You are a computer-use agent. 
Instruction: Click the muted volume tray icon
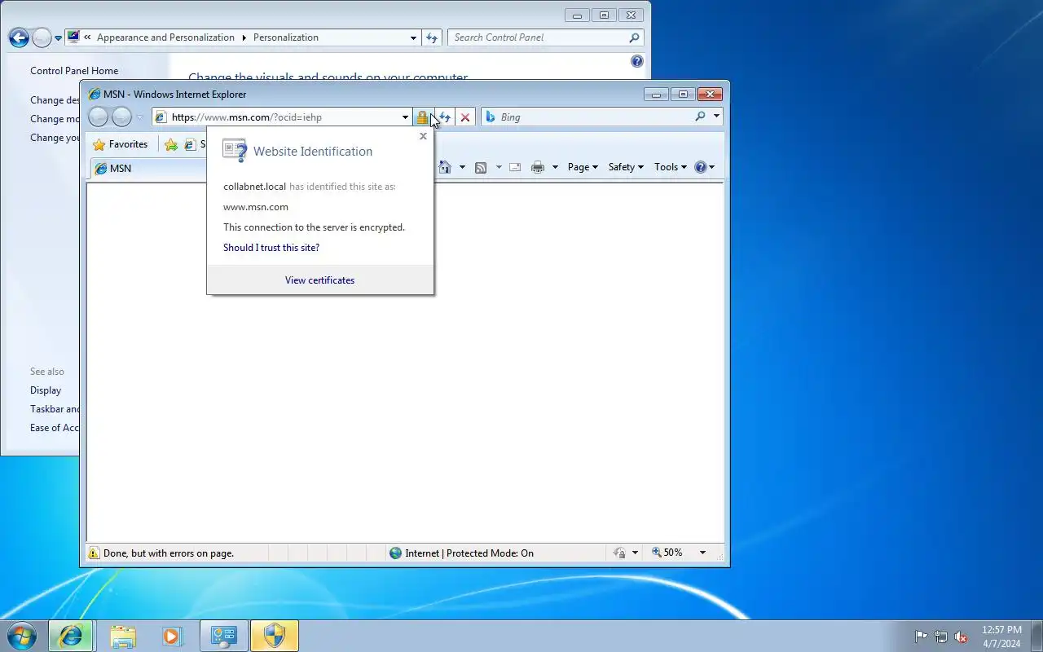(962, 637)
